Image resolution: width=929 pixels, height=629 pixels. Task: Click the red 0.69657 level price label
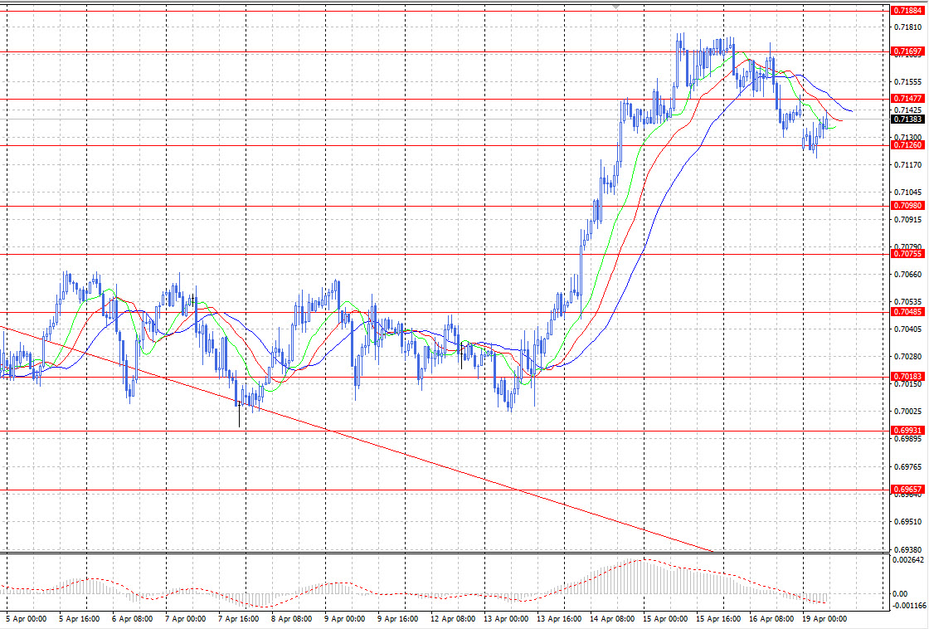(x=907, y=490)
